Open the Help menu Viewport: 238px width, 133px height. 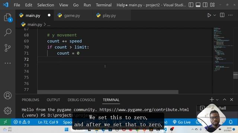(121, 5)
